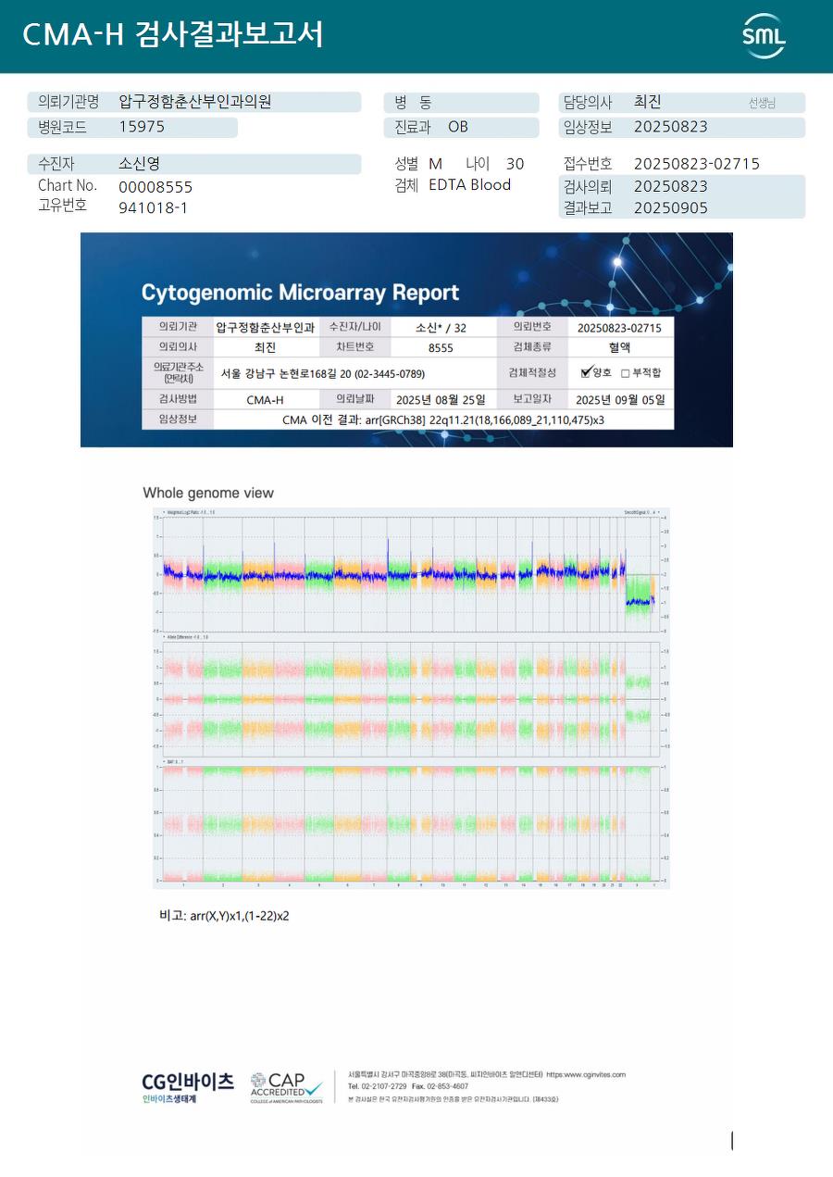This screenshot has height=1177, width=833.
Task: Click the CMA 이전 결과 arr[GRCh38] text
Action: (x=442, y=419)
